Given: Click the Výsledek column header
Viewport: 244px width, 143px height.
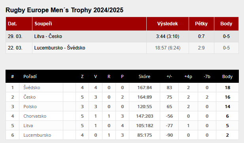Looking at the screenshot, I should (x=168, y=24).
